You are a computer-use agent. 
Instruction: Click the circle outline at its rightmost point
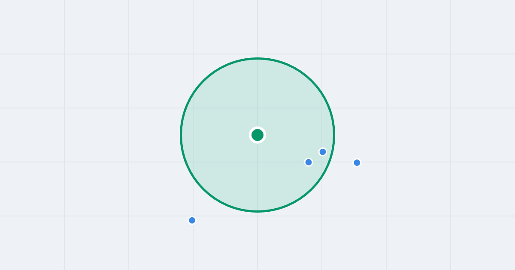coord(334,135)
